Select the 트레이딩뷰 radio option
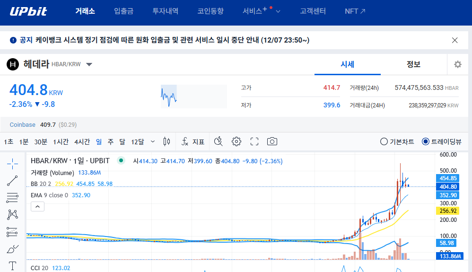The height and width of the screenshot is (272, 472). (442, 141)
